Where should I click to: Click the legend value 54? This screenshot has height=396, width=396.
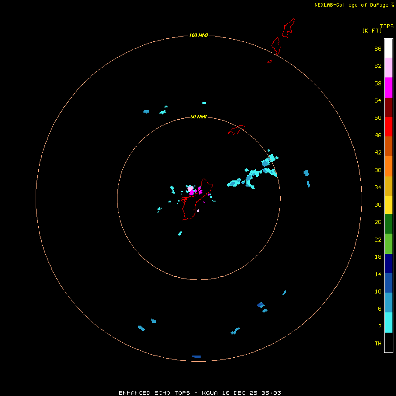(x=378, y=100)
